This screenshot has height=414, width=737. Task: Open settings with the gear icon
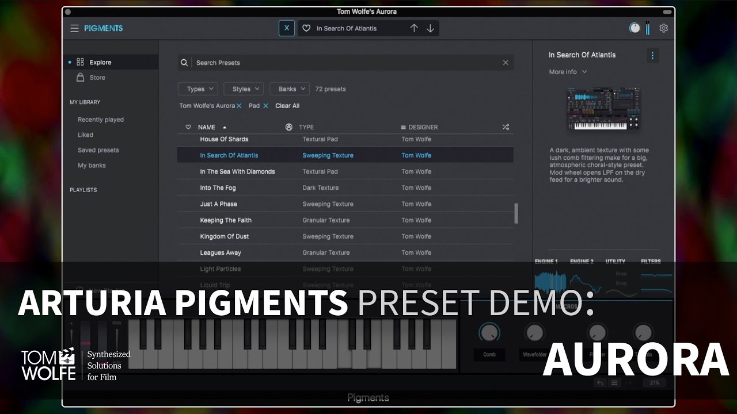(x=664, y=28)
